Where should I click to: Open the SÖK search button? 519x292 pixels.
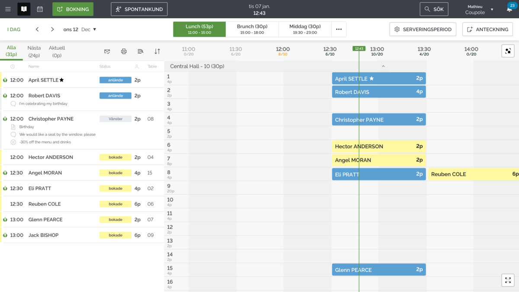[434, 9]
